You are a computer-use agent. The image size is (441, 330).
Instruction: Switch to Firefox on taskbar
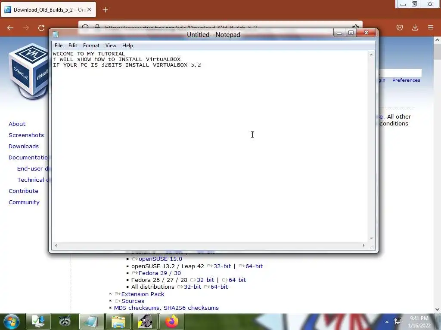pyautogui.click(x=172, y=321)
